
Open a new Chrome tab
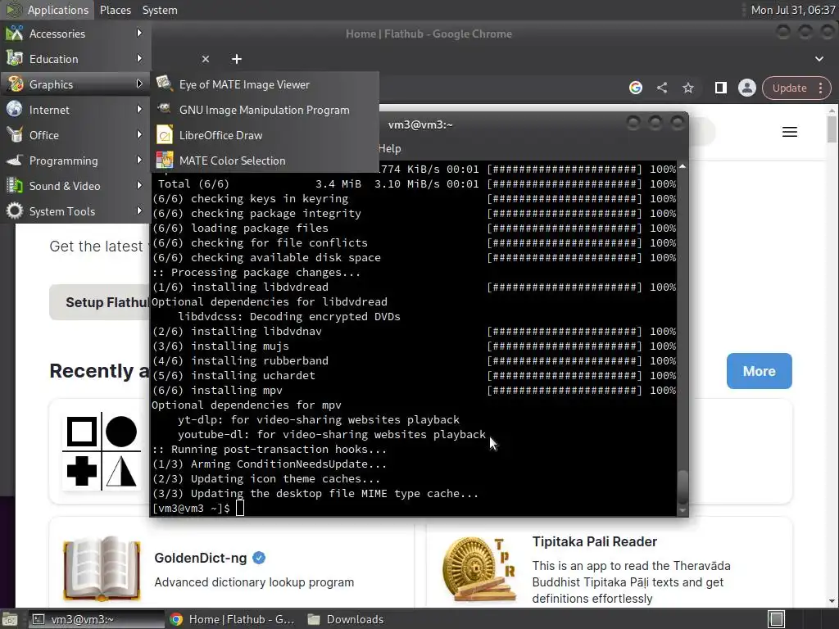(x=237, y=59)
